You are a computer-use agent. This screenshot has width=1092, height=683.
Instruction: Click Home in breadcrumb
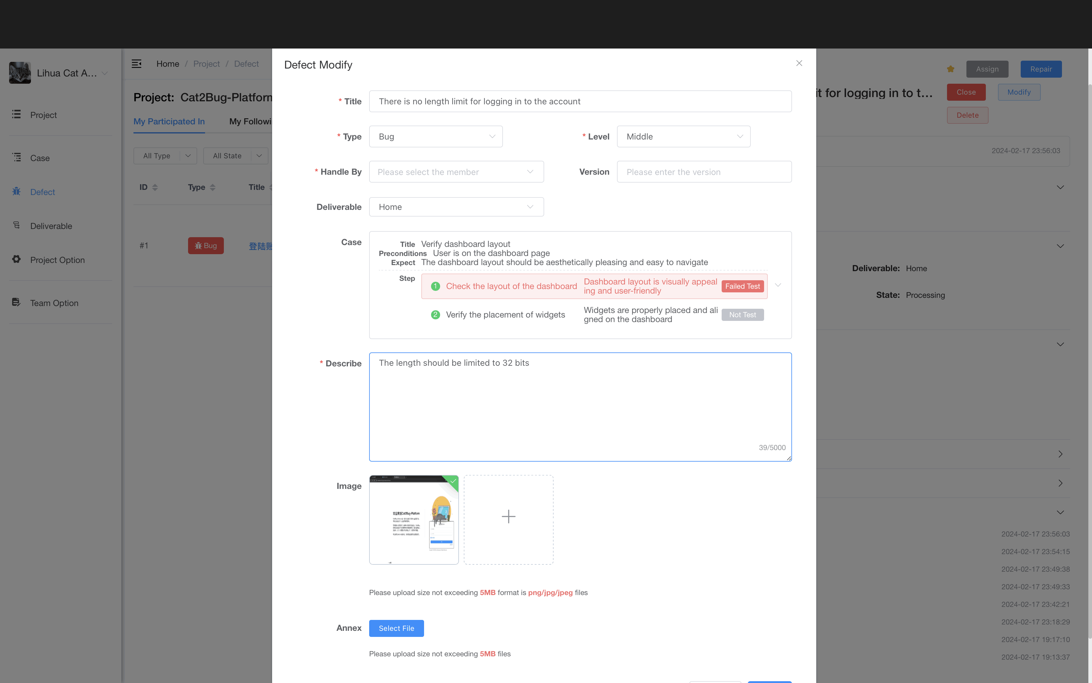click(168, 64)
